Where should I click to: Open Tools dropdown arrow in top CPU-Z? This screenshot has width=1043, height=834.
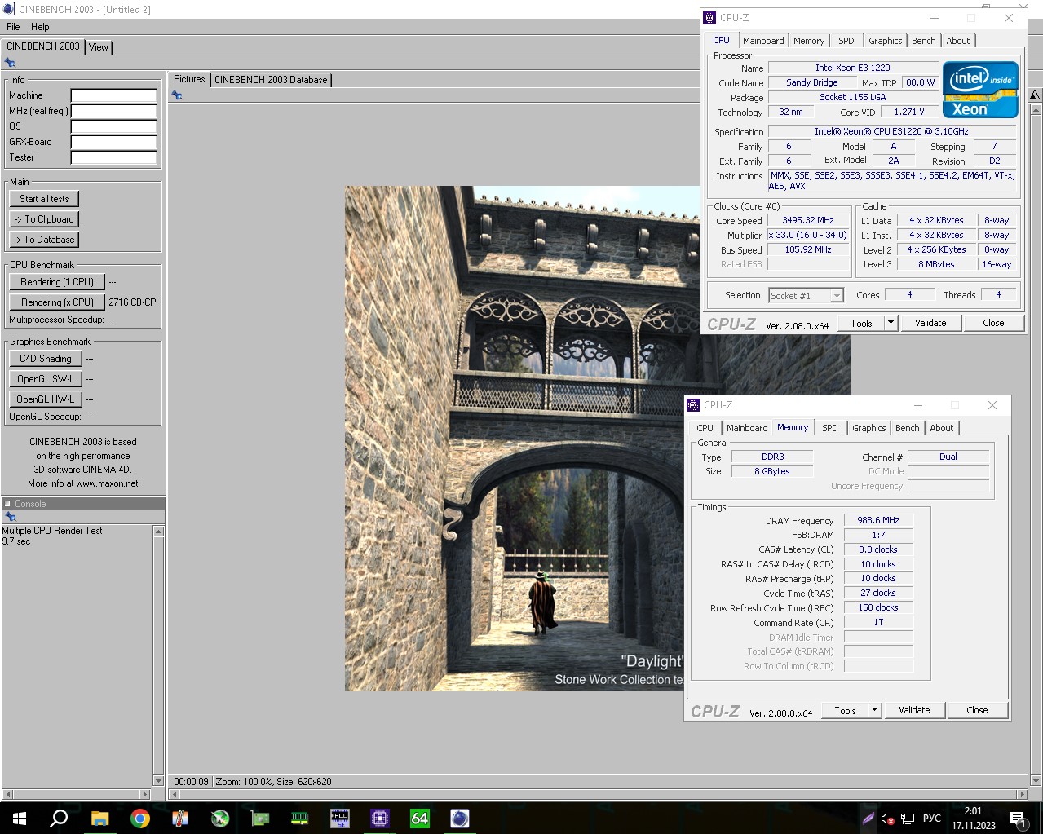(891, 323)
